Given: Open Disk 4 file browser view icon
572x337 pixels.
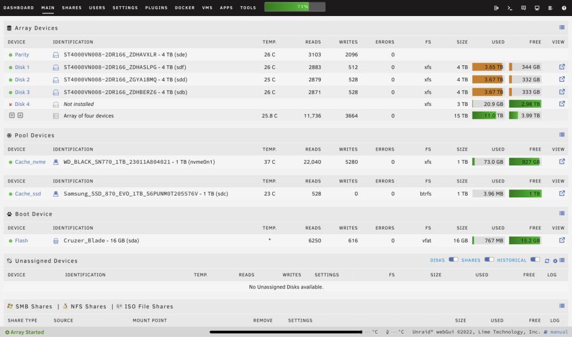Looking at the screenshot, I should (562, 104).
